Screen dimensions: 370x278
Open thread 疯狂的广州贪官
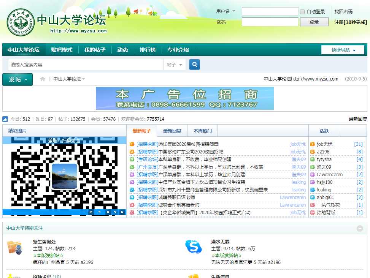click(x=49, y=262)
